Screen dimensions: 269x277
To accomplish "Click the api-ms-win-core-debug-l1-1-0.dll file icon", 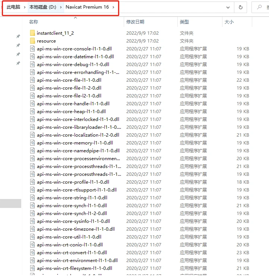I will point(32,64).
